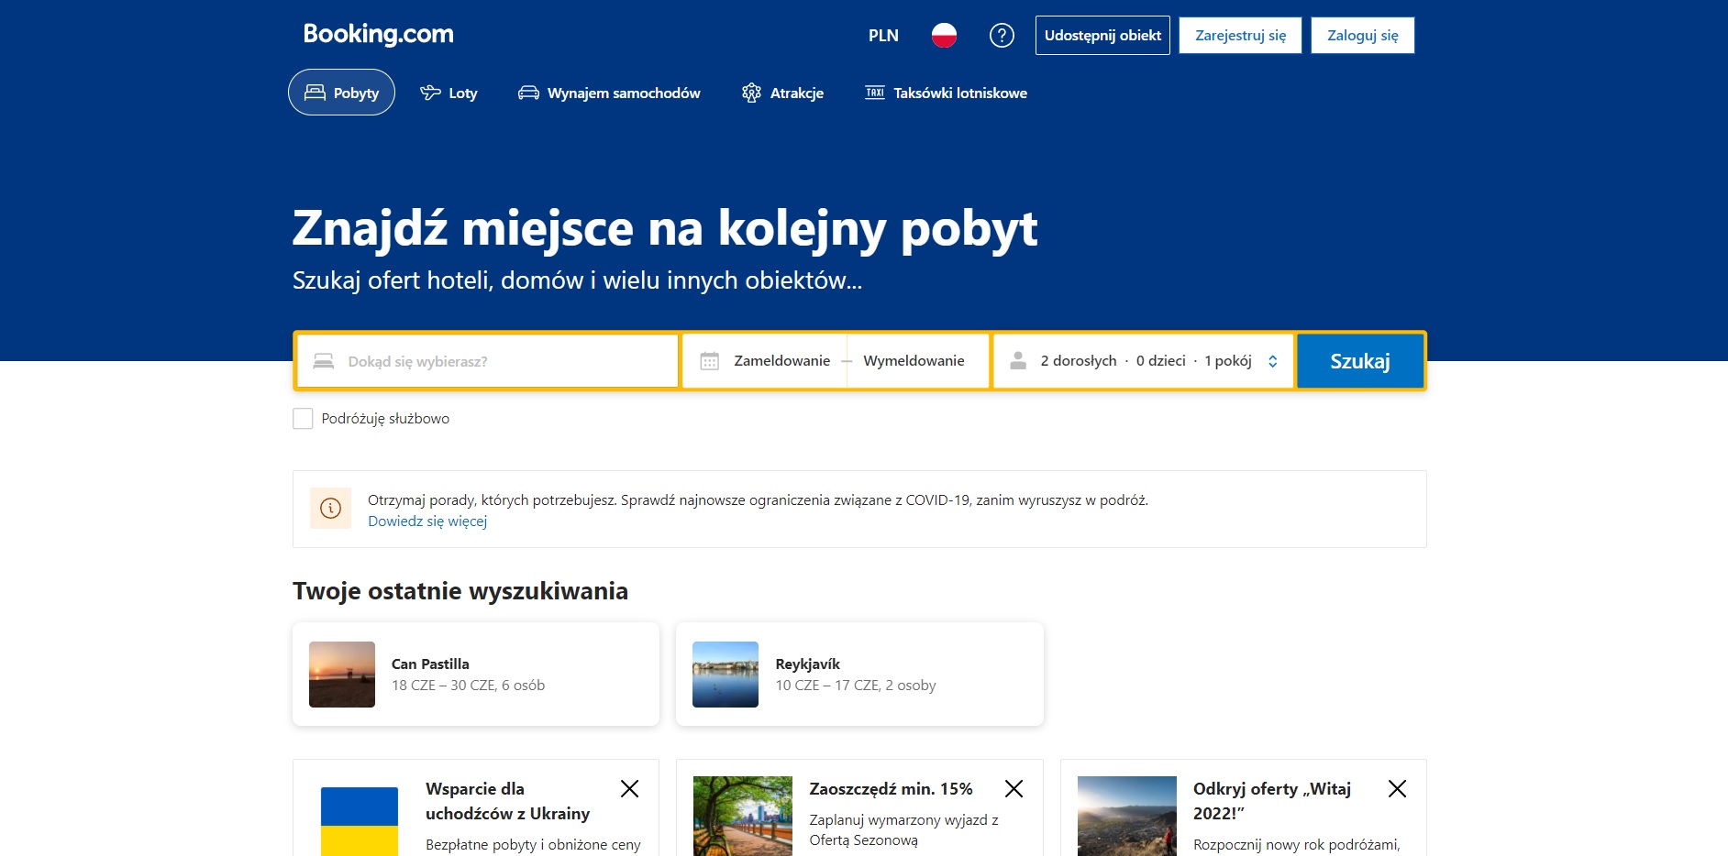
Task: Expand guests selector via up-down arrows
Action: 1272,361
